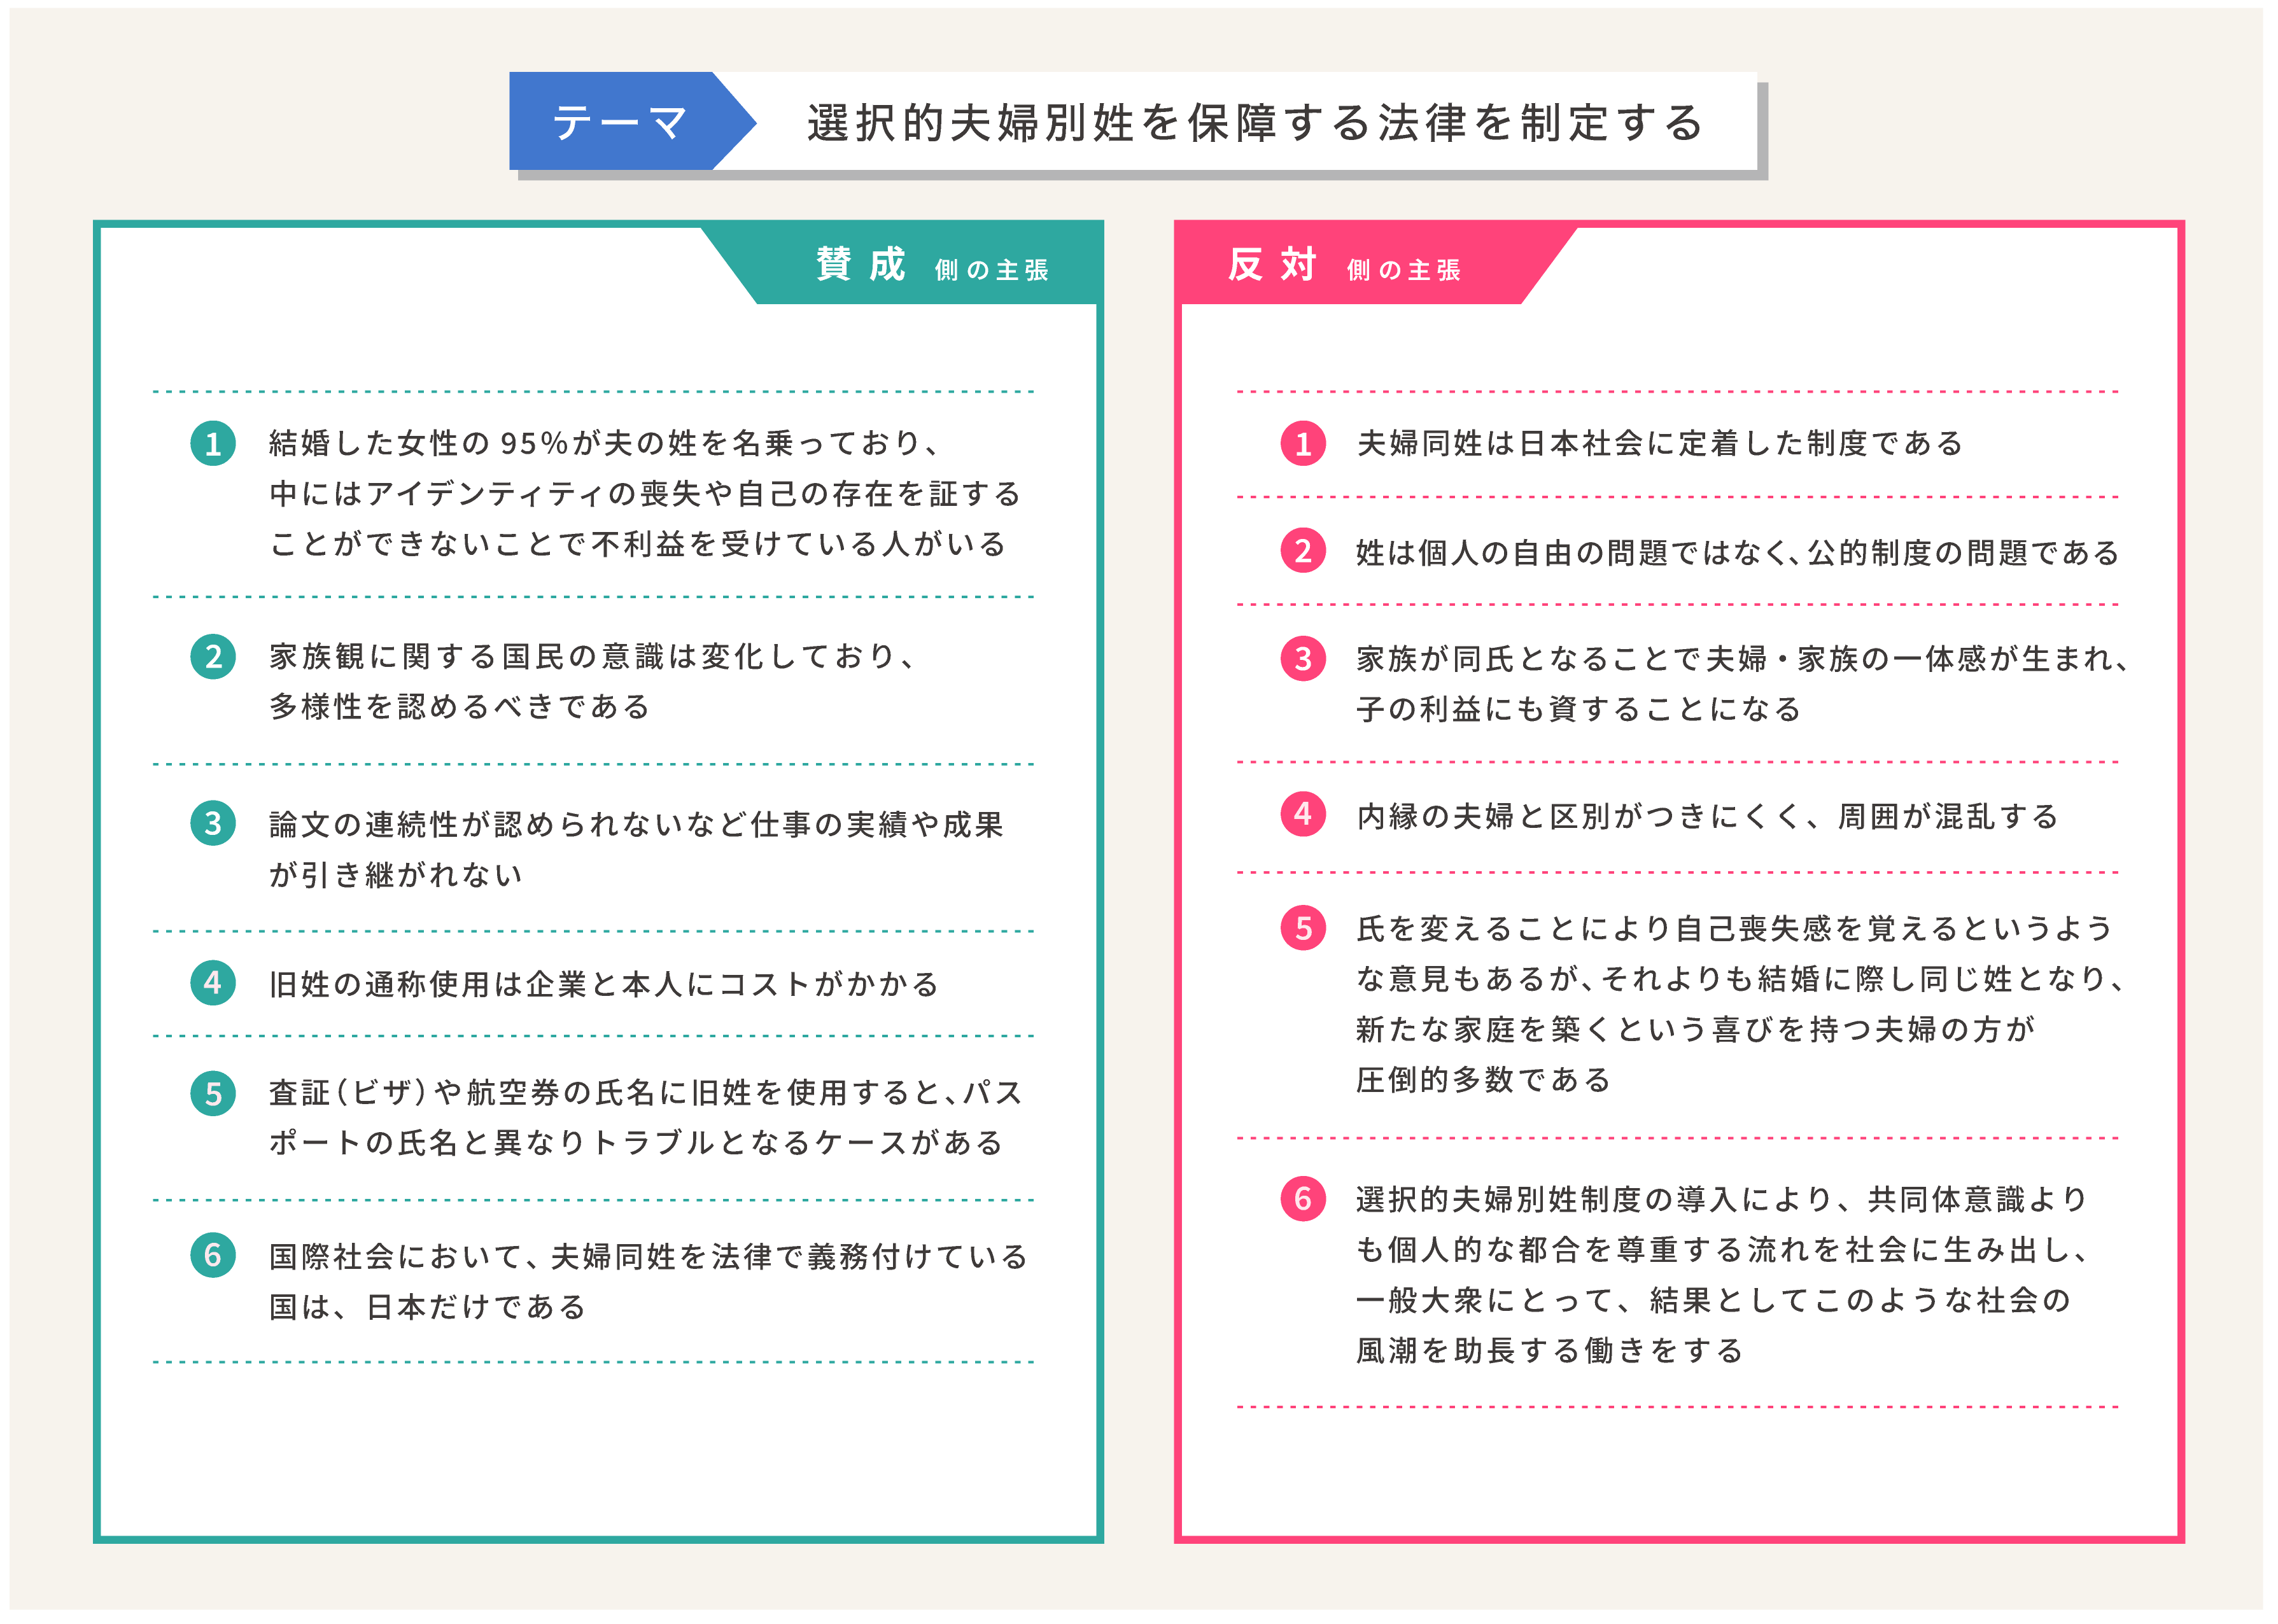Click pink number 1 circle in 反対 list
This screenshot has height=1624, width=2278.
(1304, 444)
